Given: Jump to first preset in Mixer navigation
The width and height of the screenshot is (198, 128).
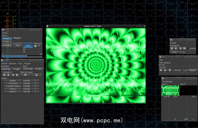Looking at the screenshot, I should click(x=172, y=48).
